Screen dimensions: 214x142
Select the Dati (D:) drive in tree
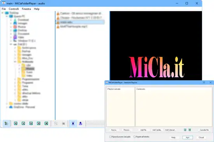(22, 44)
